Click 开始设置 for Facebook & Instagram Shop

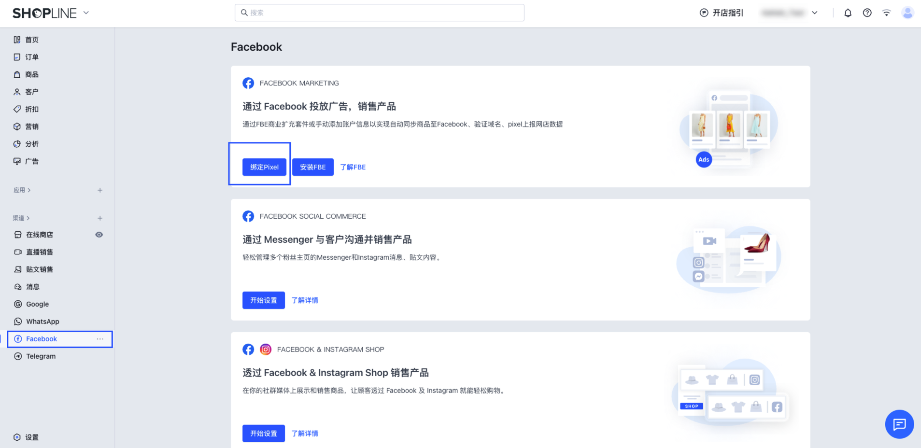point(264,434)
